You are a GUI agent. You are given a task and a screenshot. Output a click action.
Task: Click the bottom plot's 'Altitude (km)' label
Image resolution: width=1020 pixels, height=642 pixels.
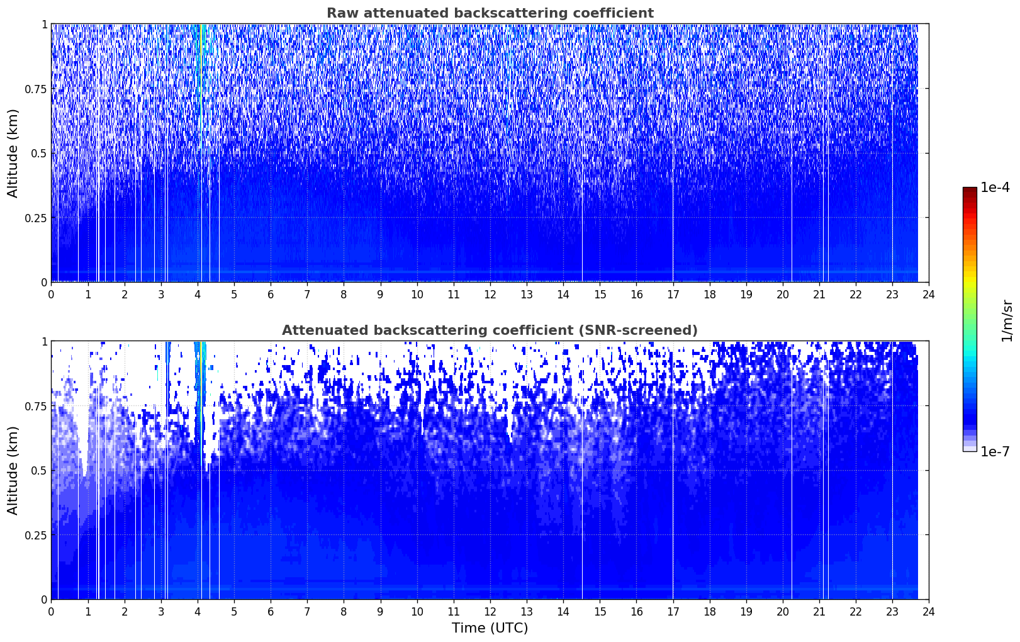(x=13, y=470)
